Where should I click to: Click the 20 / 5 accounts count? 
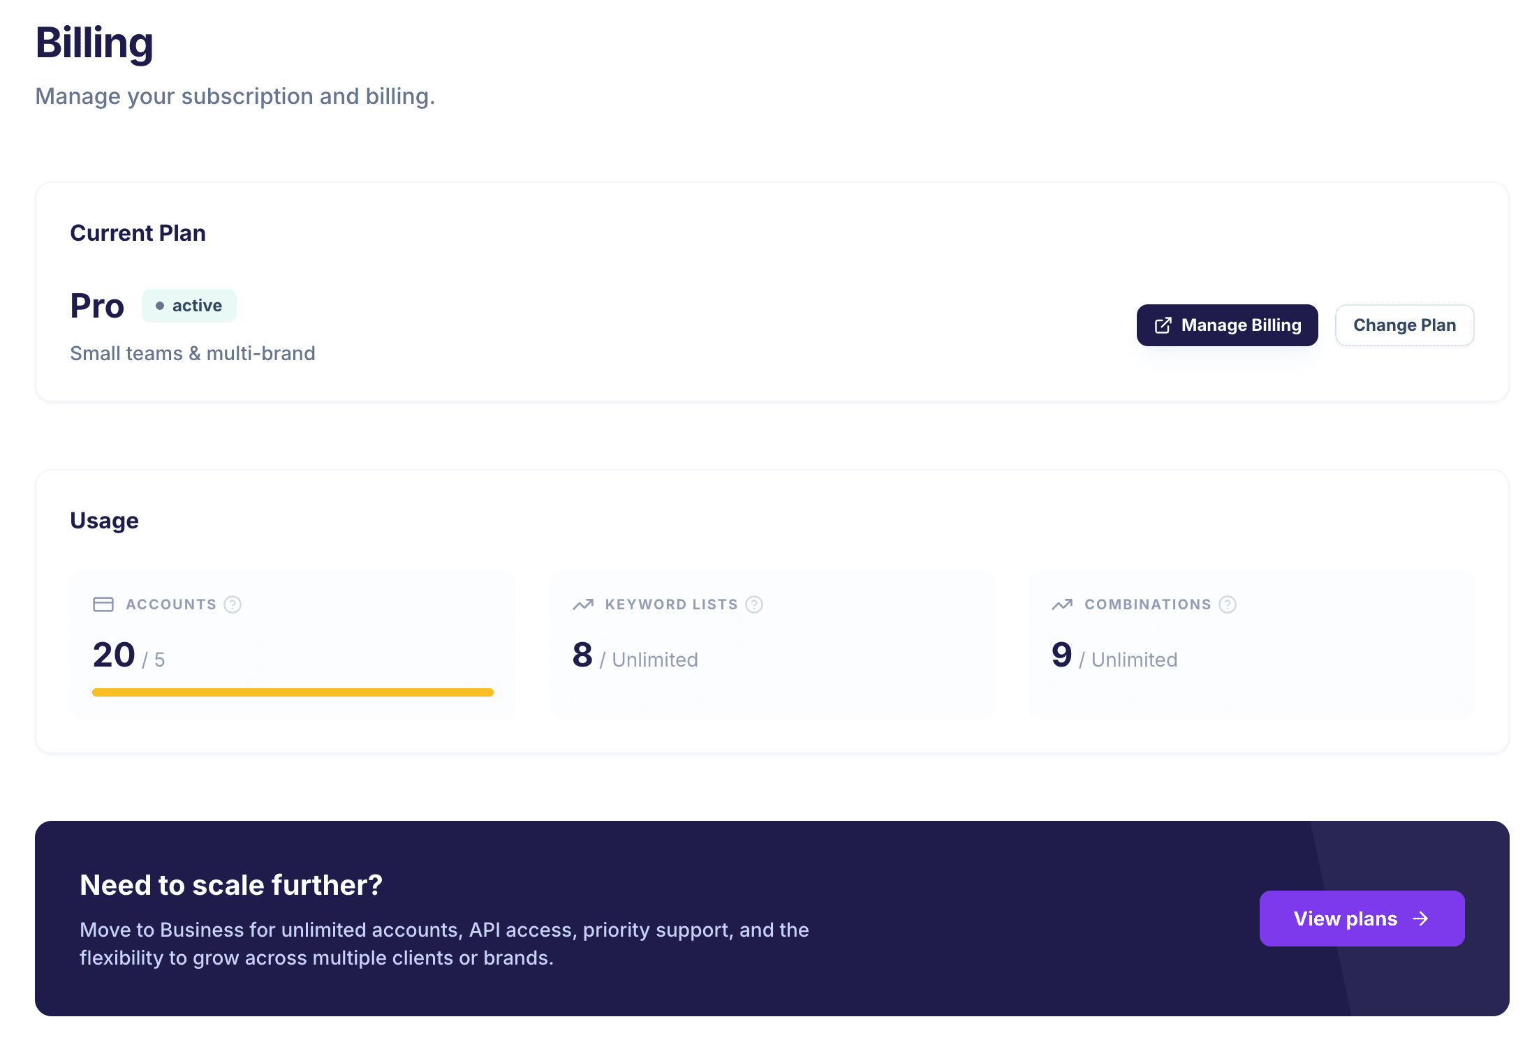pyautogui.click(x=128, y=655)
